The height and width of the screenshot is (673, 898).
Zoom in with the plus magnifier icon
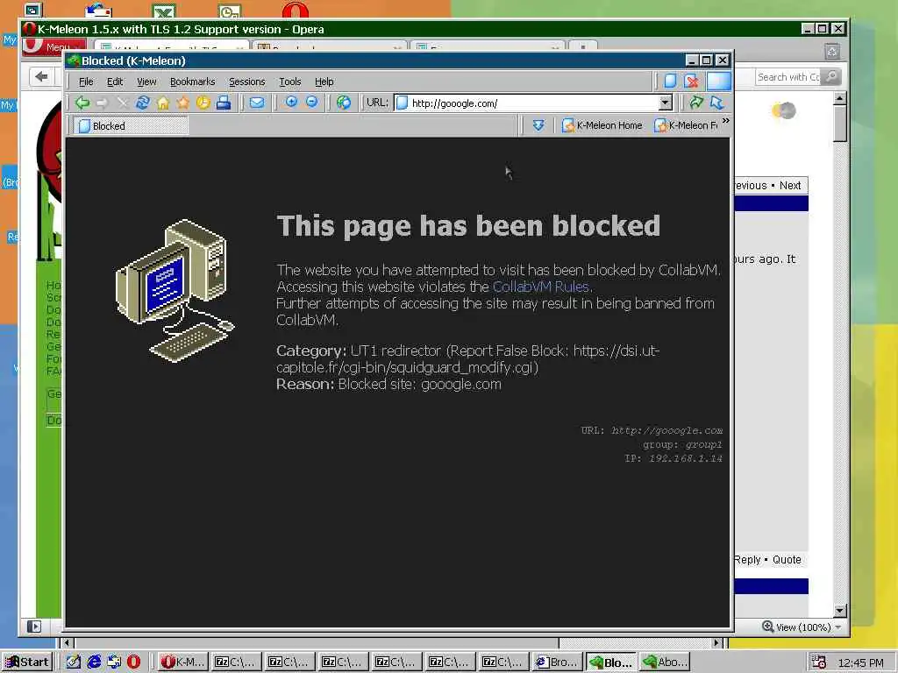(291, 103)
